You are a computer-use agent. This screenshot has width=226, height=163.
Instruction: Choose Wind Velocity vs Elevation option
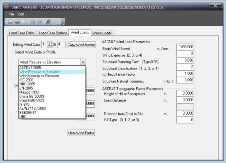coord(52,76)
